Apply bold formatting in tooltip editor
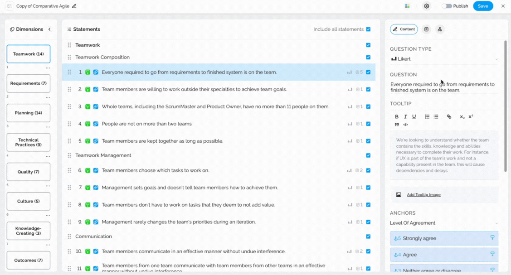This screenshot has width=511, height=275. (397, 116)
